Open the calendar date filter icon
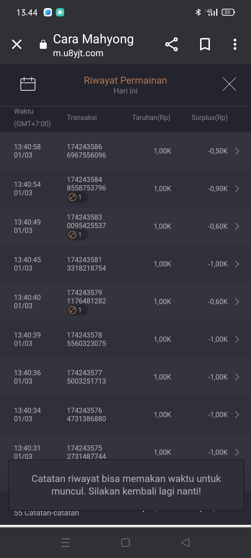 (28, 84)
